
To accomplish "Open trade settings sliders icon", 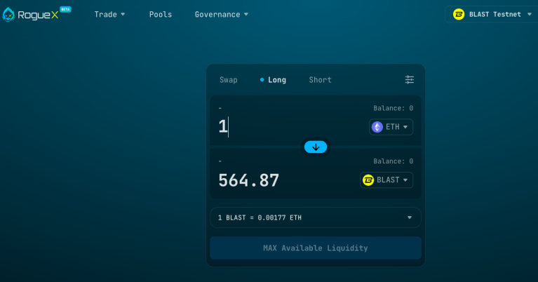I will pyautogui.click(x=410, y=79).
